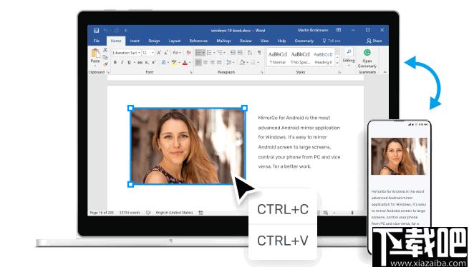The height and width of the screenshot is (267, 469).
Task: Show paragraph marks with the pilcrow icon
Action: click(259, 53)
